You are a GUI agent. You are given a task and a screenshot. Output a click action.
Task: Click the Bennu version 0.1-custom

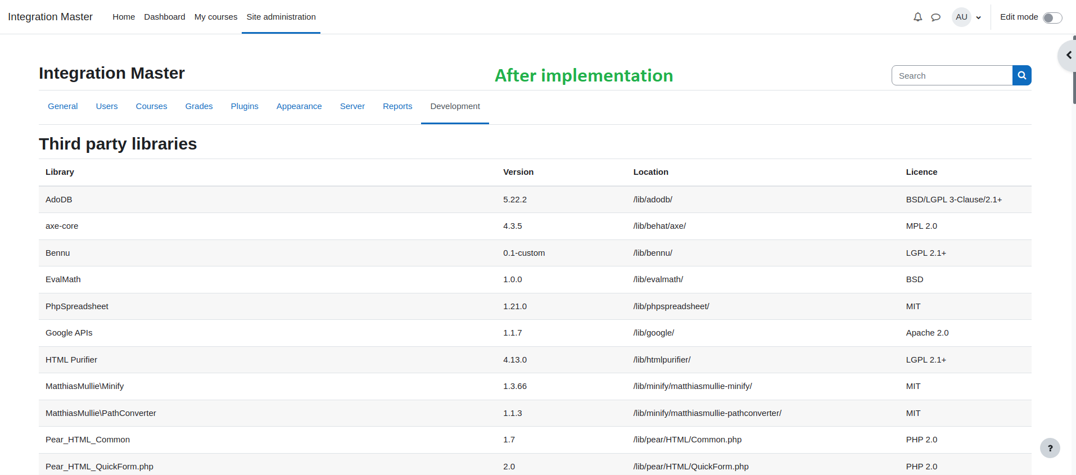click(524, 253)
